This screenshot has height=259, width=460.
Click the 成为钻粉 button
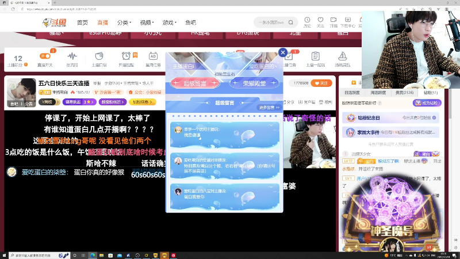[427, 103]
